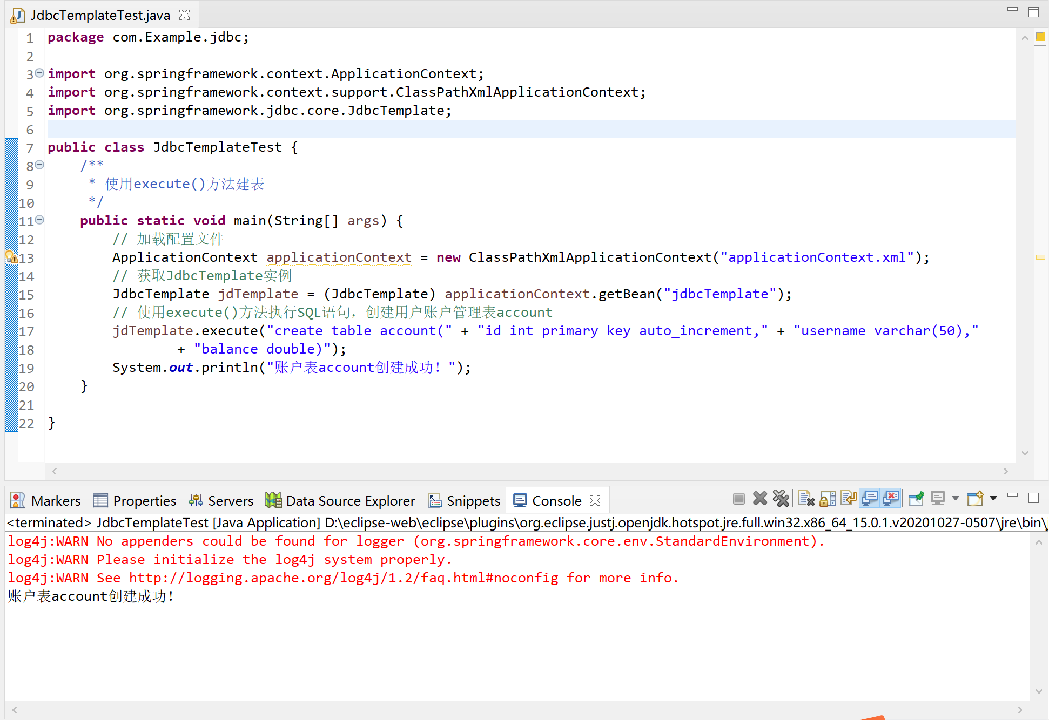Click editor horizontal scrollbar right arrow
This screenshot has height=720, width=1049.
tap(1006, 471)
